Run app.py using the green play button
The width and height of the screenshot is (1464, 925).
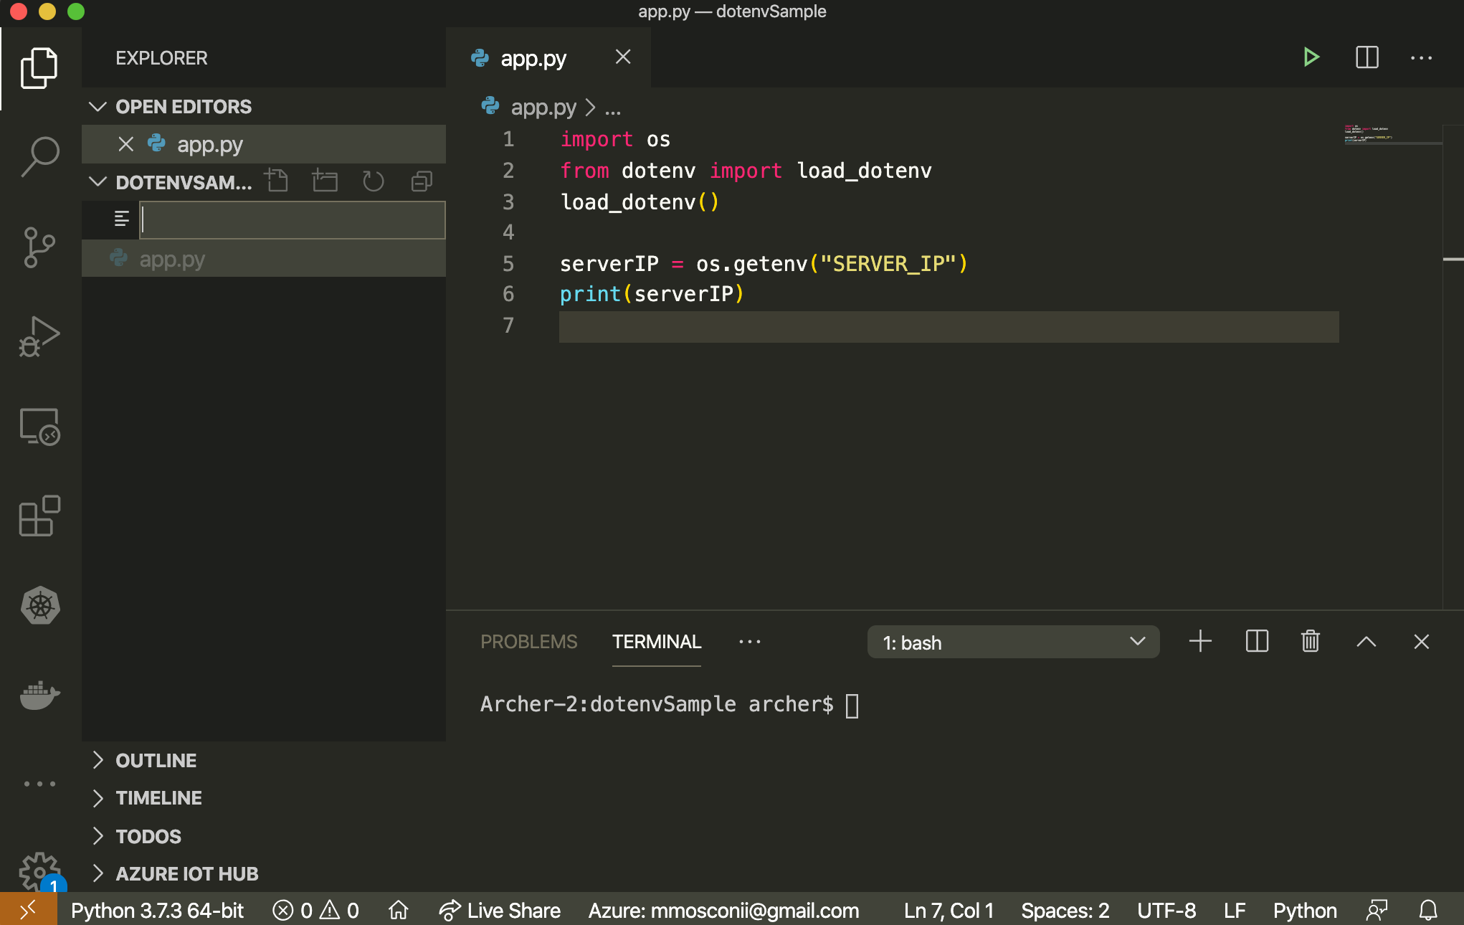1311,57
